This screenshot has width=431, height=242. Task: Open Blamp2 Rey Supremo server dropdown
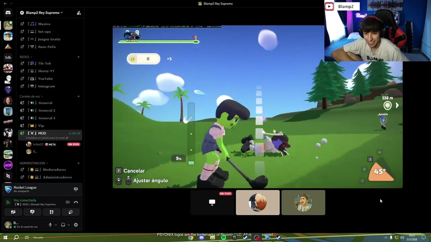tap(41, 13)
